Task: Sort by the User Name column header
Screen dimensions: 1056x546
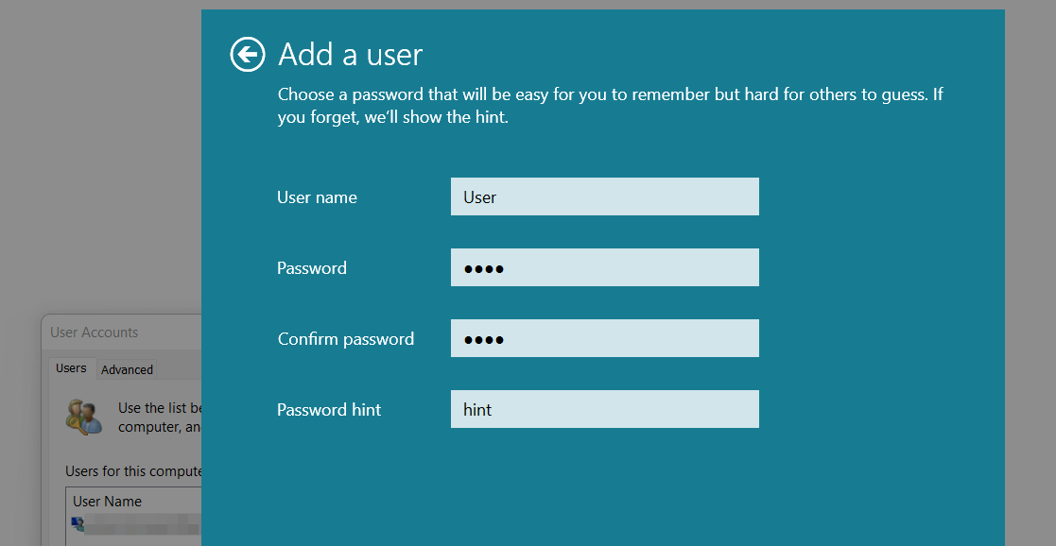Action: tap(134, 502)
